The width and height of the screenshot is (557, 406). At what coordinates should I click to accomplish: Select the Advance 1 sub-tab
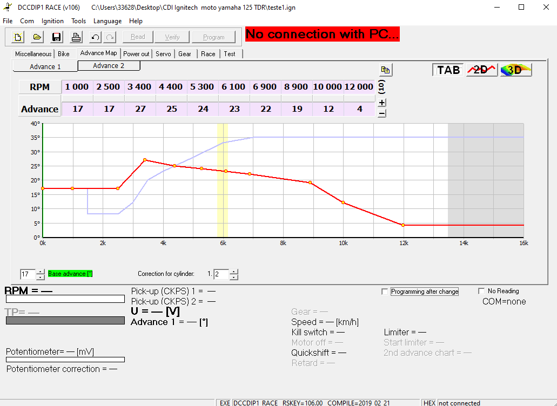point(45,67)
